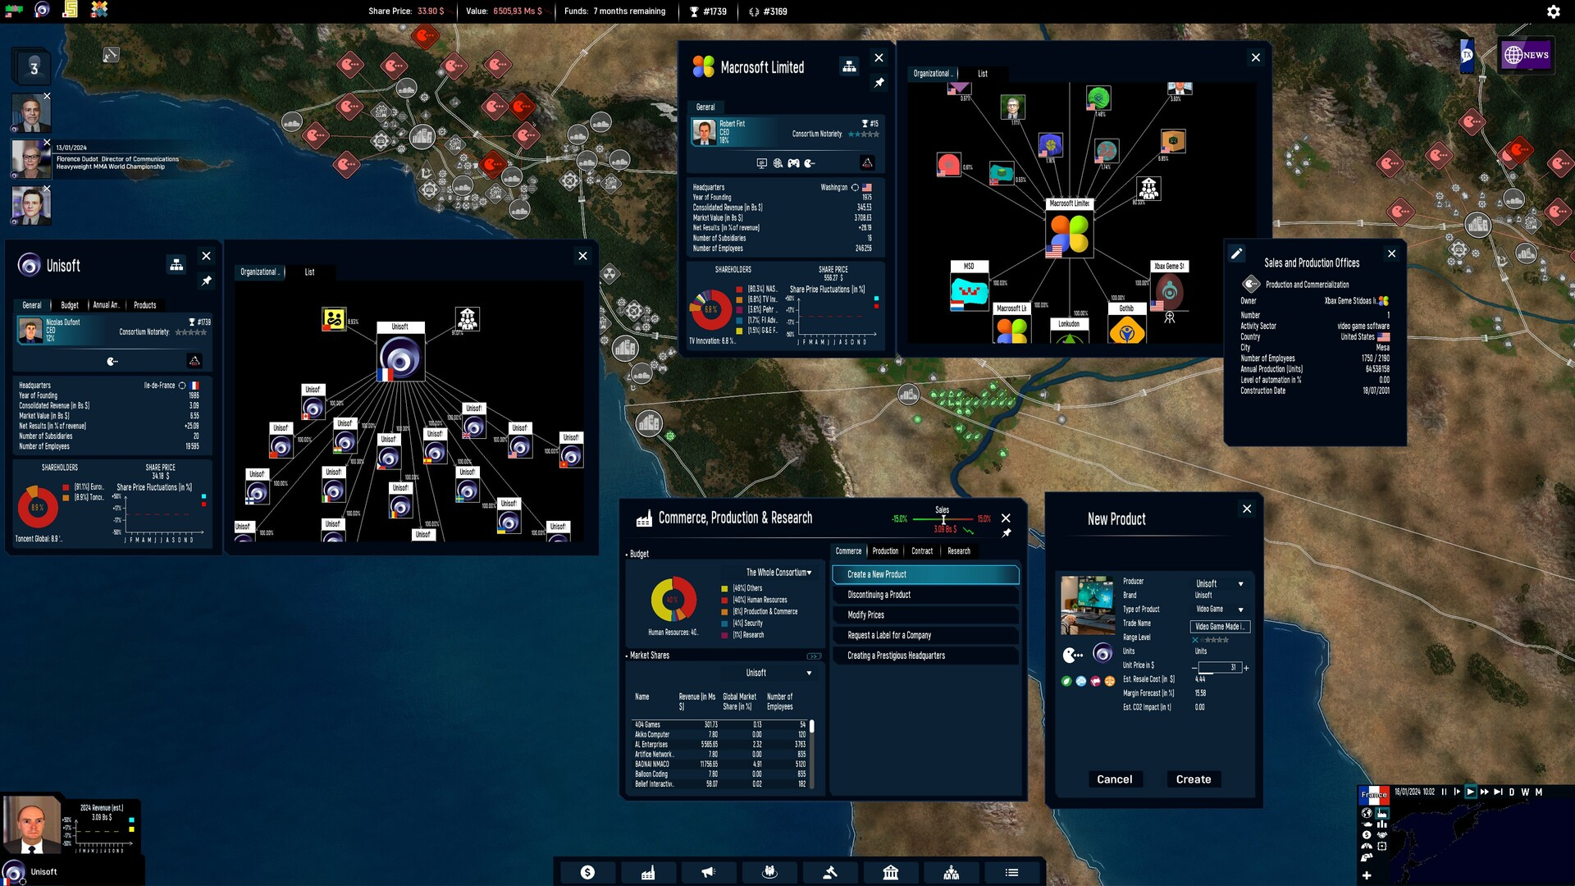The width and height of the screenshot is (1575, 886).
Task: Open marketing via the megaphone icon
Action: [x=708, y=872]
